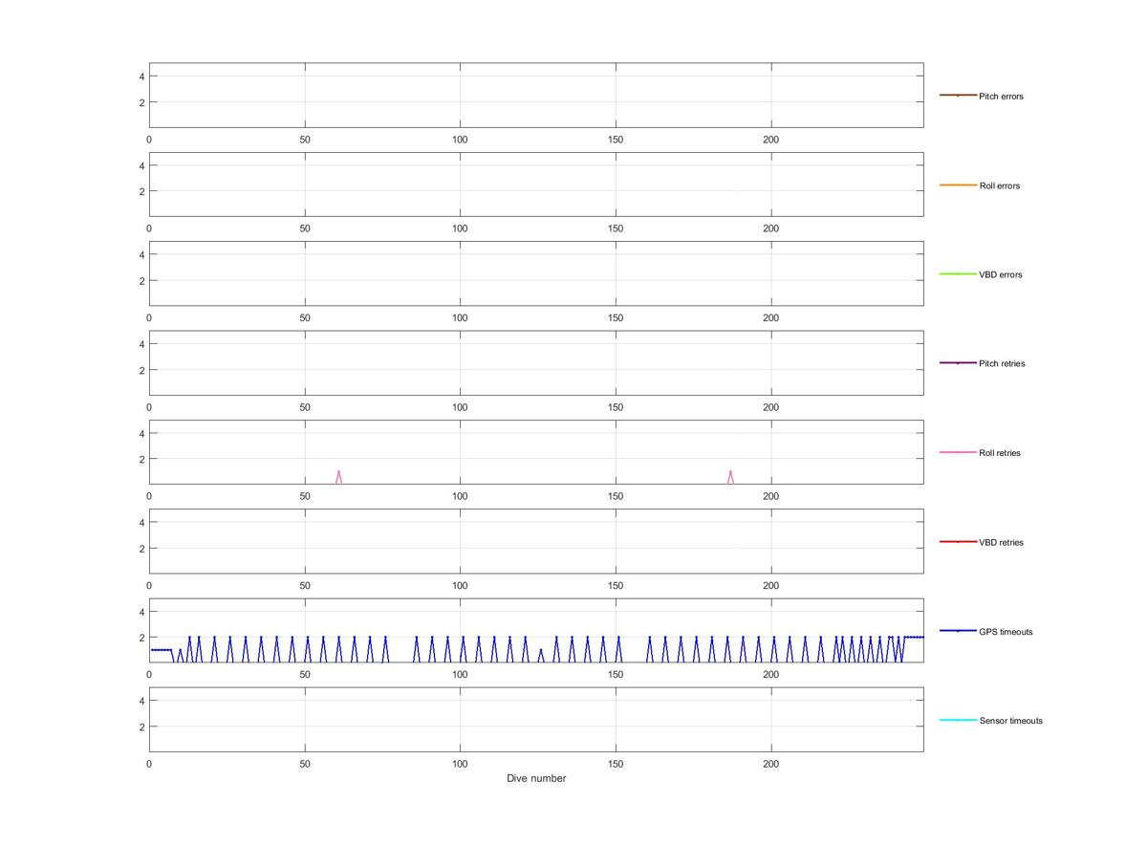Select the red VBD retries legend line
The image size is (1147, 846).
(x=958, y=542)
